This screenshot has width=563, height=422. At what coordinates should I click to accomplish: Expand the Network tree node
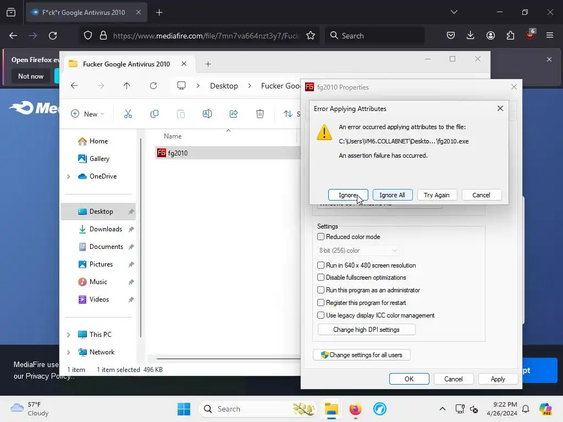click(69, 352)
